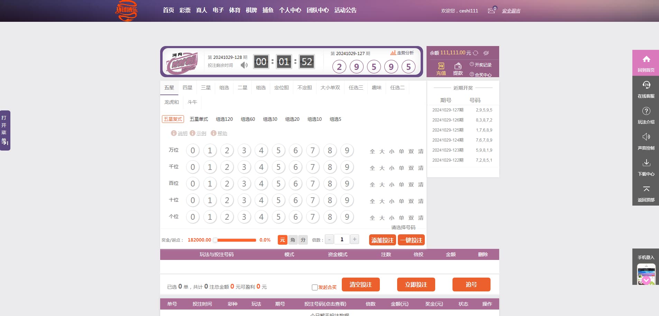Switch to the 四星 tab
Viewport: 659px width, 316px height.
(x=187, y=88)
